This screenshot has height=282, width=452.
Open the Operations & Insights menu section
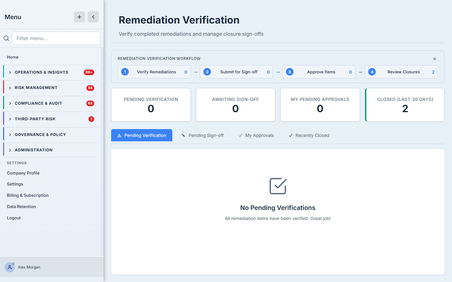point(51,72)
